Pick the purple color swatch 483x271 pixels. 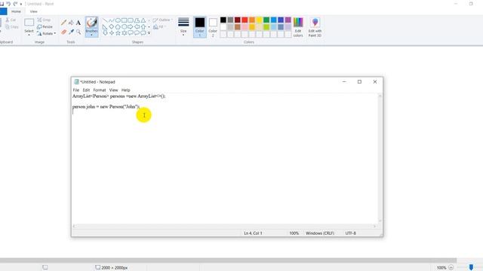(288, 20)
